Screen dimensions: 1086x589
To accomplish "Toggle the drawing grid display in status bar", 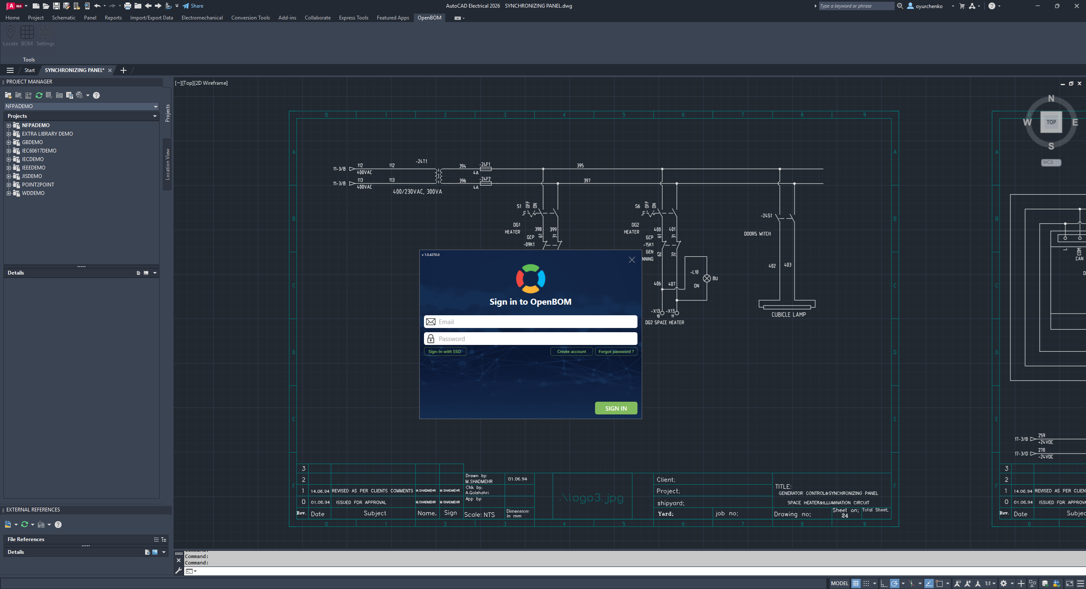I will (x=856, y=583).
